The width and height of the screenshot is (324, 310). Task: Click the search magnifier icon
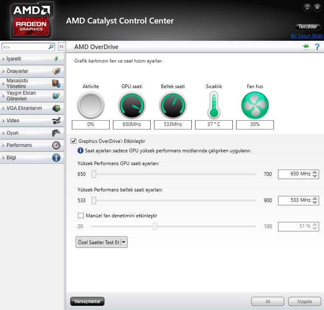pyautogui.click(x=51, y=47)
